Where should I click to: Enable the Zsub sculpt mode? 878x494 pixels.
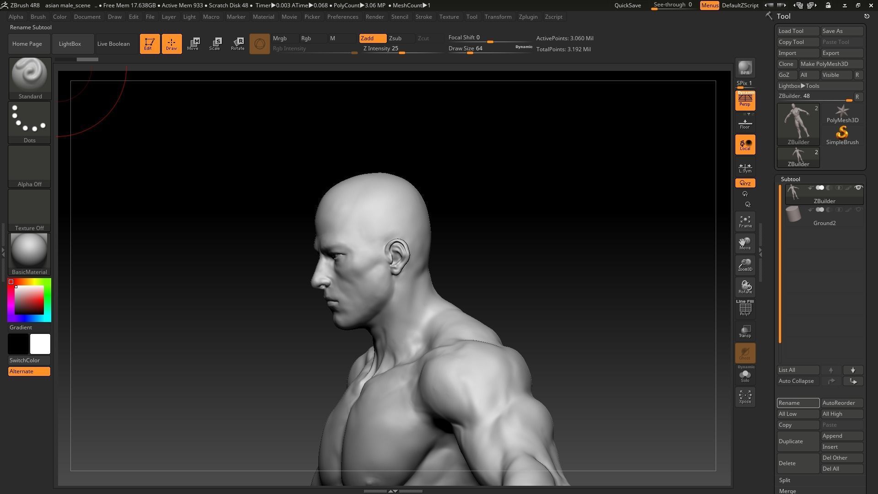[401, 38]
